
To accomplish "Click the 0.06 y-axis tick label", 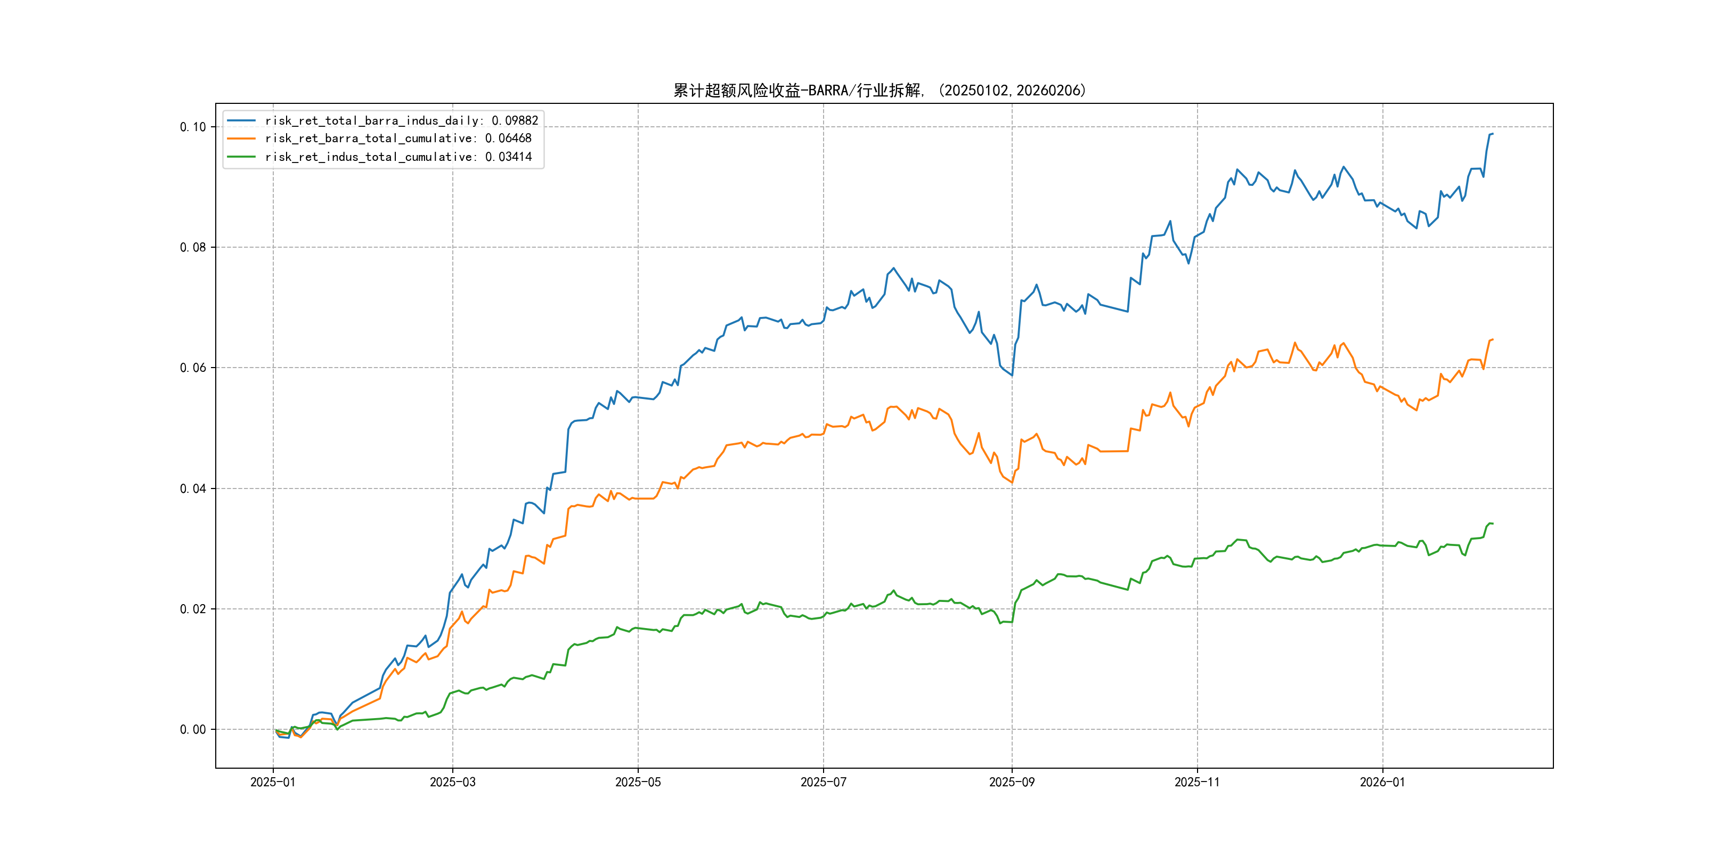I will pos(193,368).
